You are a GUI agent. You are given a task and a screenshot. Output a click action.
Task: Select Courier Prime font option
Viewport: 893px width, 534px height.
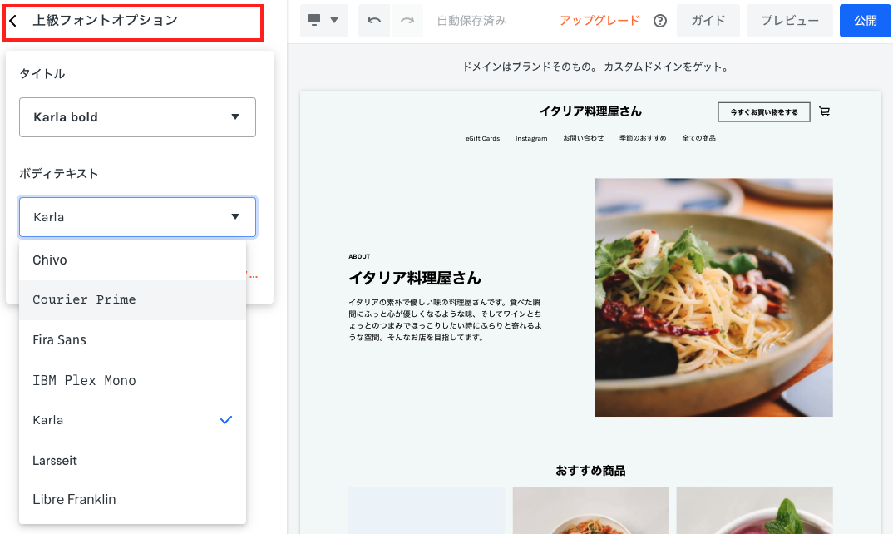(x=132, y=299)
